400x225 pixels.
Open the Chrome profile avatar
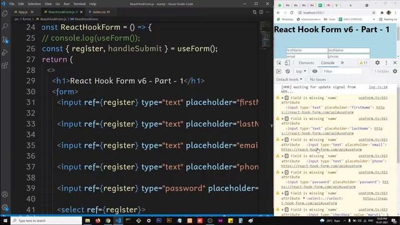[389, 12]
